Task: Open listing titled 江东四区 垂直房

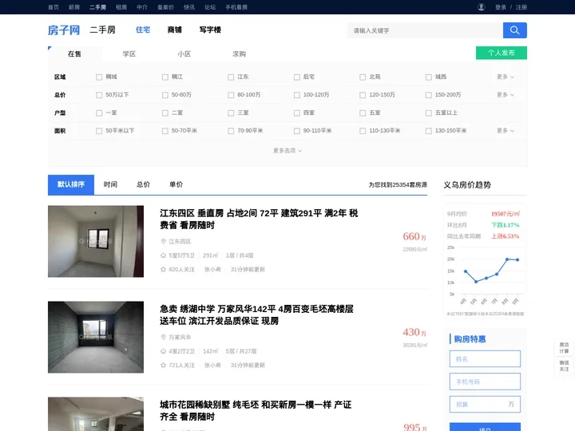Action: (259, 219)
